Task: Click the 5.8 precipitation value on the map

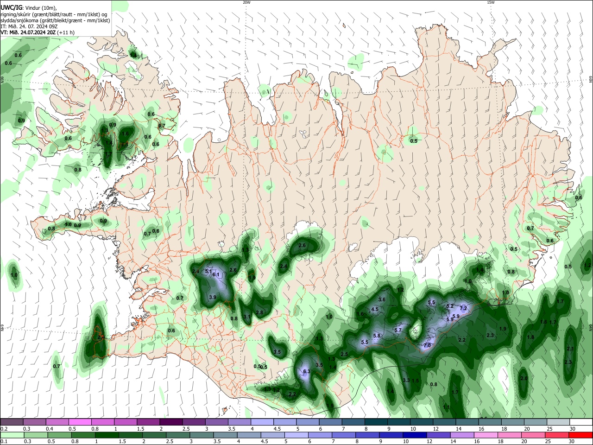Action: click(377, 336)
